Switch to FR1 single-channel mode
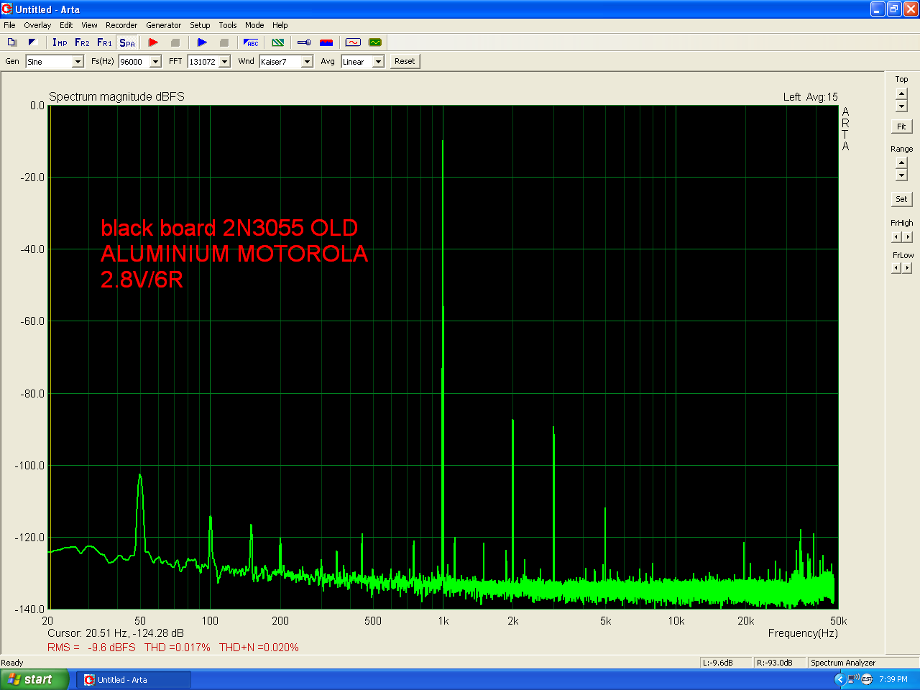920x690 pixels. tap(104, 42)
